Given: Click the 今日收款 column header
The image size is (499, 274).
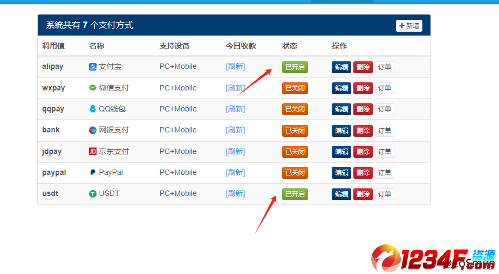Looking at the screenshot, I should [241, 46].
